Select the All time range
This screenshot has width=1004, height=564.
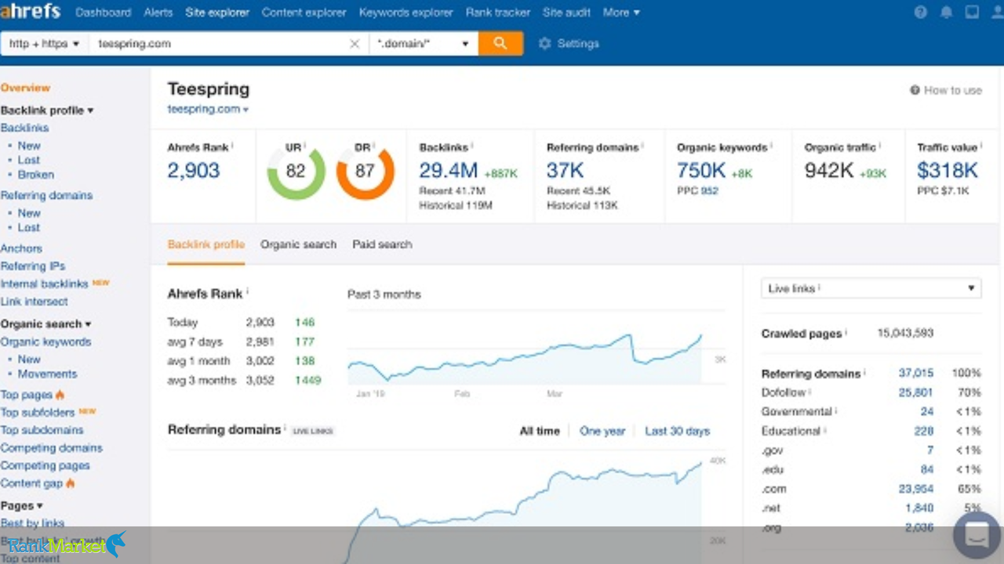540,431
